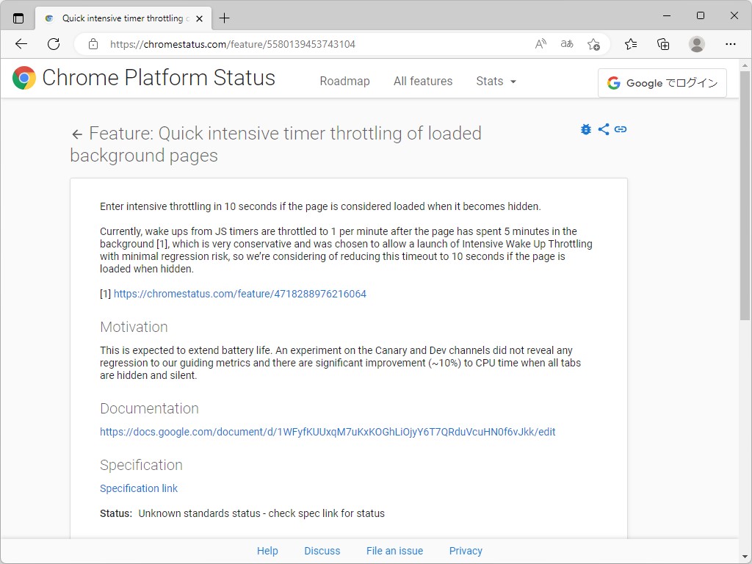This screenshot has height=564, width=752.
Task: Translate the page using the translate icon
Action: point(566,44)
